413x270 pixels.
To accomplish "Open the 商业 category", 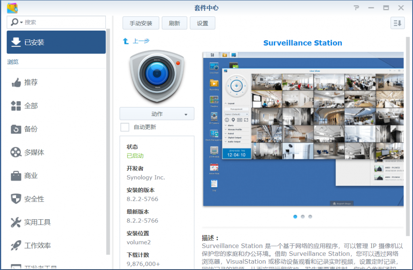I will click(56, 175).
